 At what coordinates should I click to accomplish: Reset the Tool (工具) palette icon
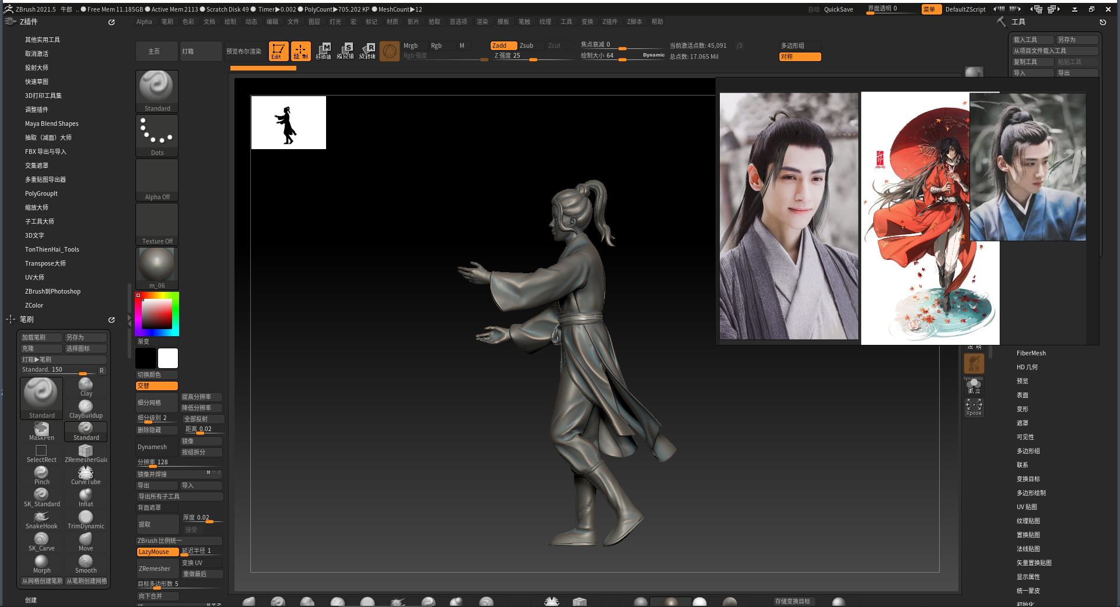pyautogui.click(x=1102, y=22)
